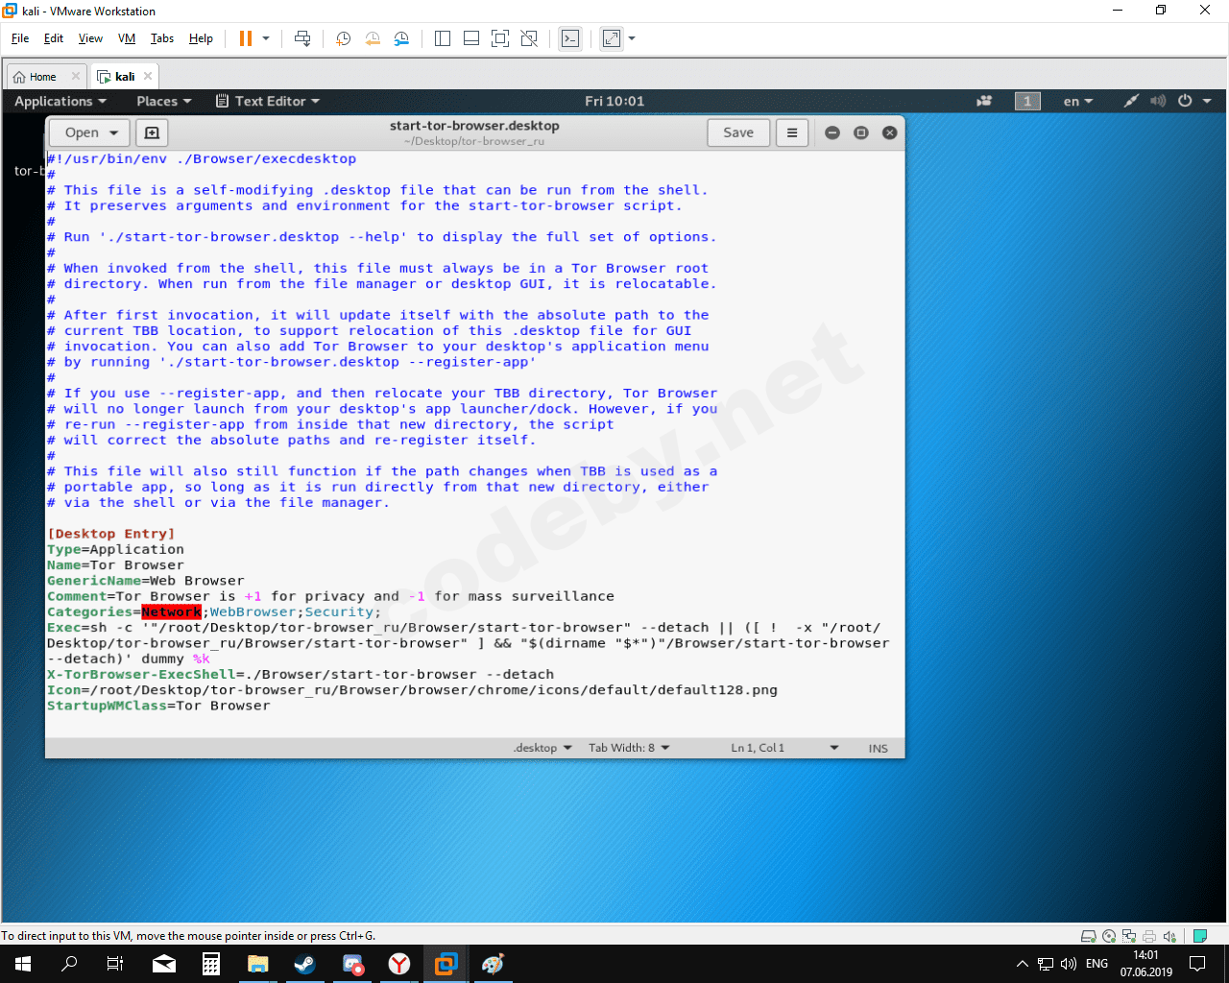Image resolution: width=1229 pixels, height=983 pixels.
Task: Click the screen recorder camera icon
Action: 984,101
